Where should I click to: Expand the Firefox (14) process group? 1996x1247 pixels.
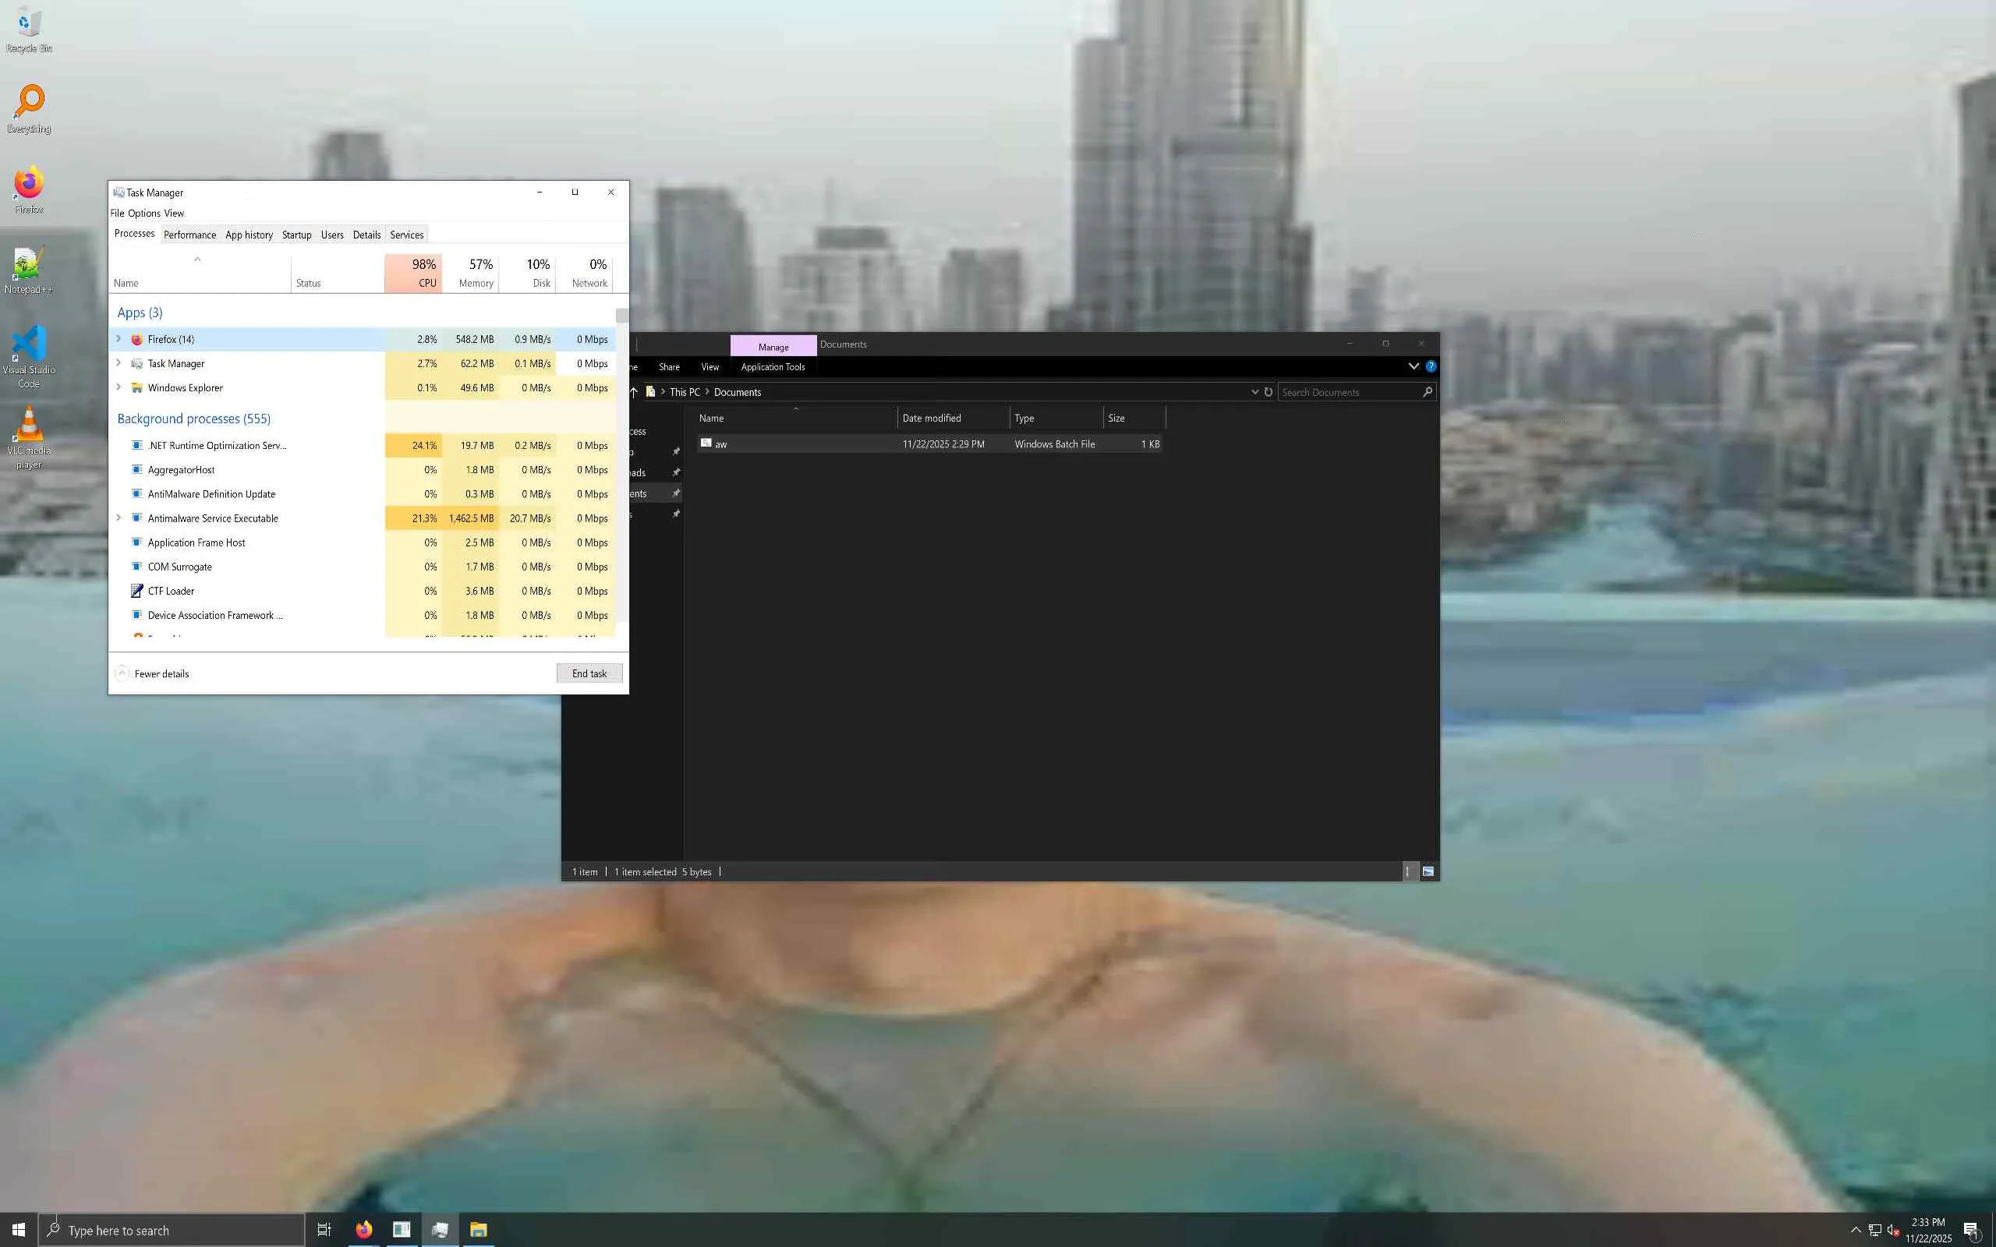pyautogui.click(x=119, y=339)
